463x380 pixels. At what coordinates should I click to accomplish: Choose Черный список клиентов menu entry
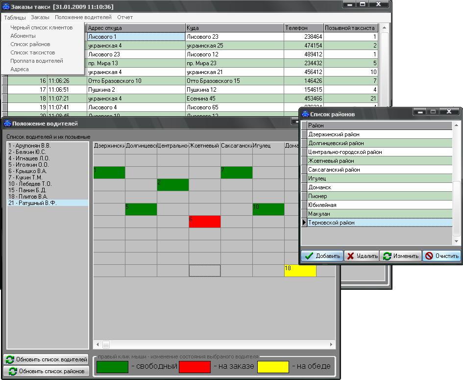pos(41,27)
